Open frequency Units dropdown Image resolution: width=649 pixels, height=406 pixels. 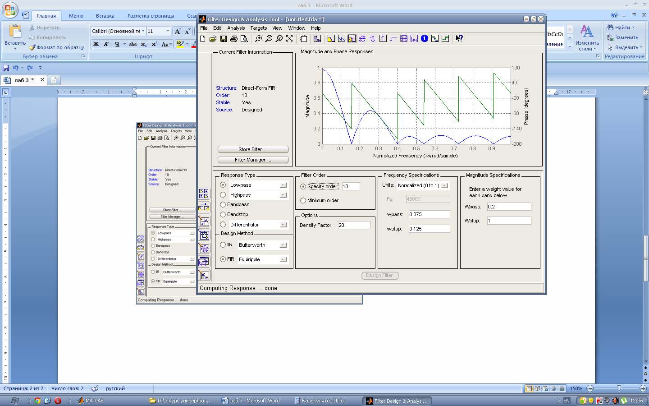coord(445,185)
